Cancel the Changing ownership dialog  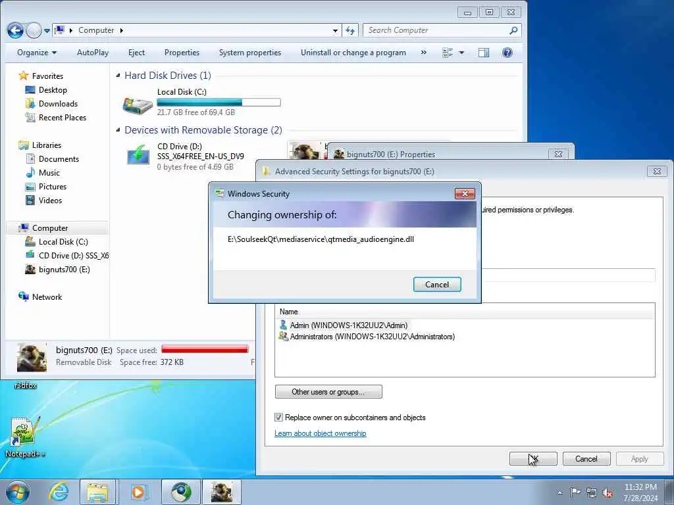tap(437, 284)
